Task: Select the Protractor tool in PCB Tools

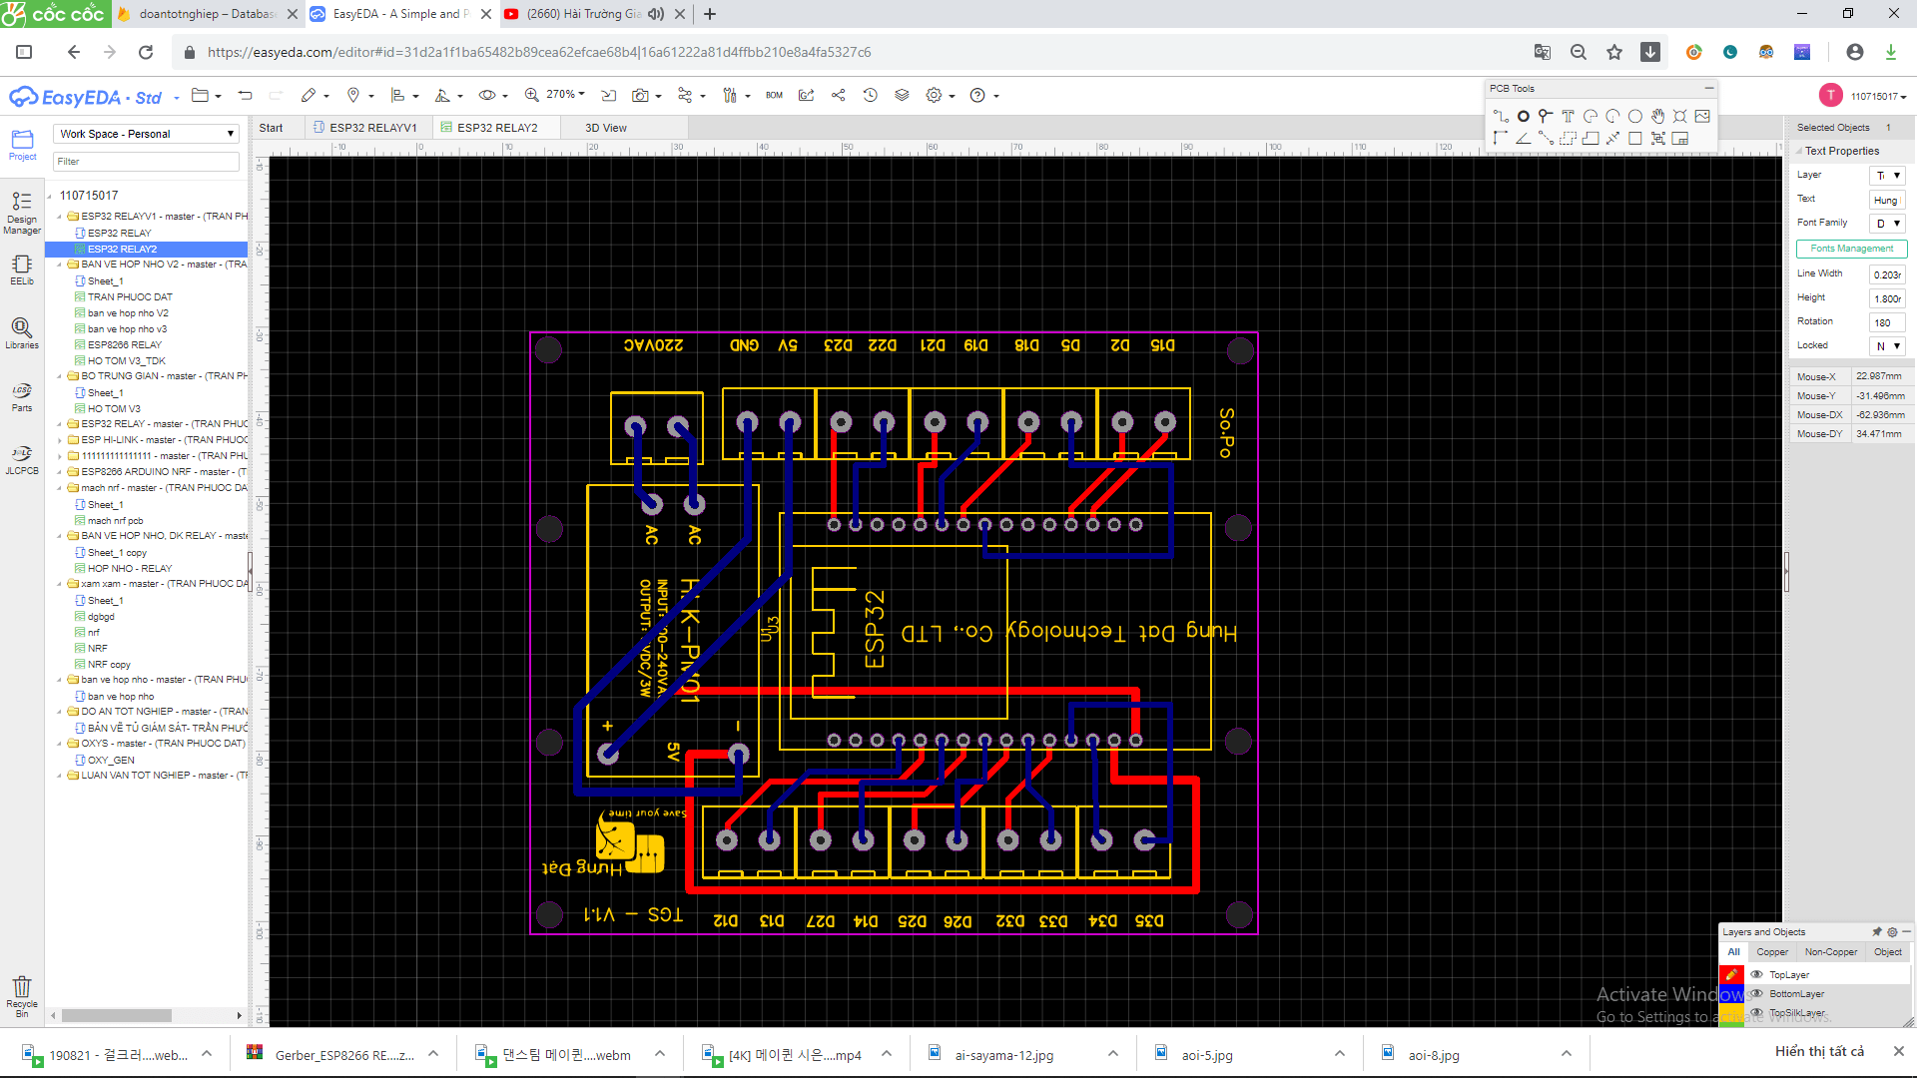Action: [x=1524, y=139]
